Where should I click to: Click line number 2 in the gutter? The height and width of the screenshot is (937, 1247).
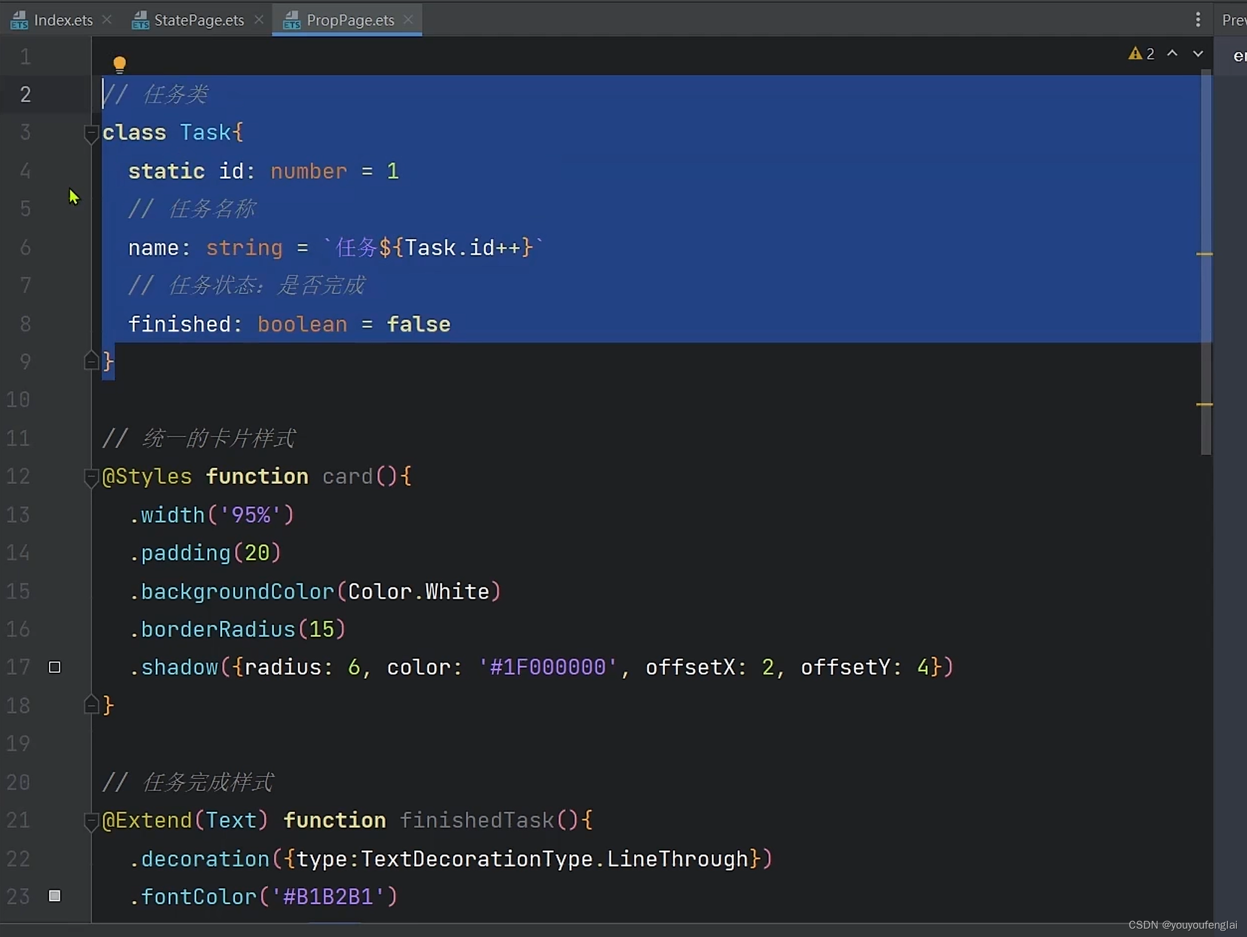click(x=25, y=94)
